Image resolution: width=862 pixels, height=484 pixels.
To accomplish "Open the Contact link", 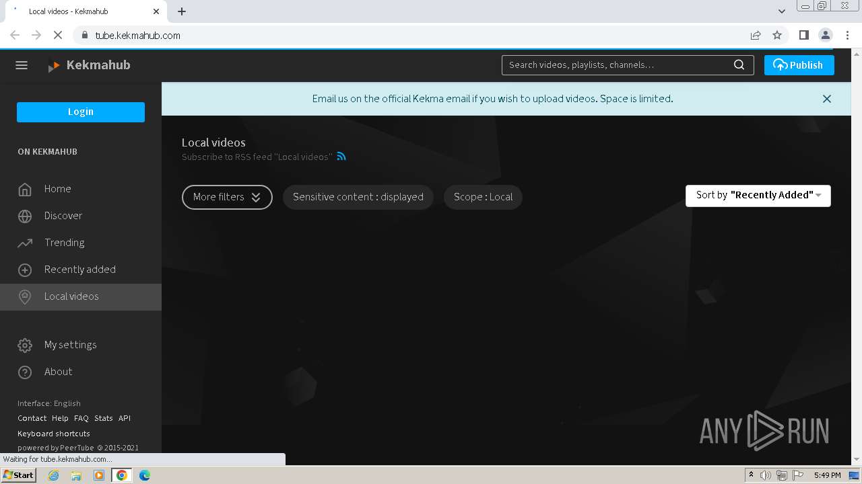I will tap(32, 418).
